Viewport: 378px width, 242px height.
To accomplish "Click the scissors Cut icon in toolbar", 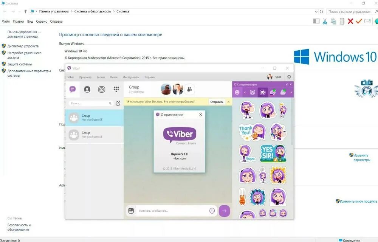I will [325, 22].
